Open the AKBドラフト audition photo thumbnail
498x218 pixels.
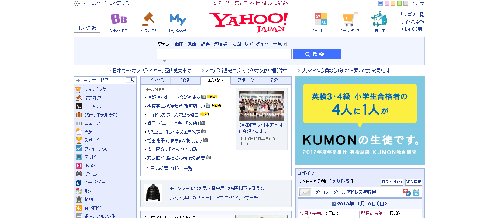261,106
